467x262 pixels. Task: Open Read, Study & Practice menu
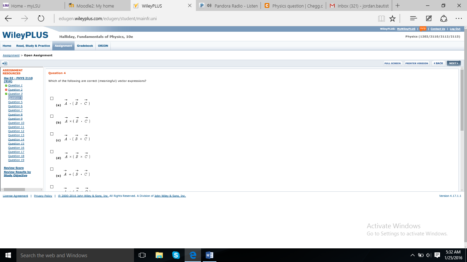(x=33, y=46)
